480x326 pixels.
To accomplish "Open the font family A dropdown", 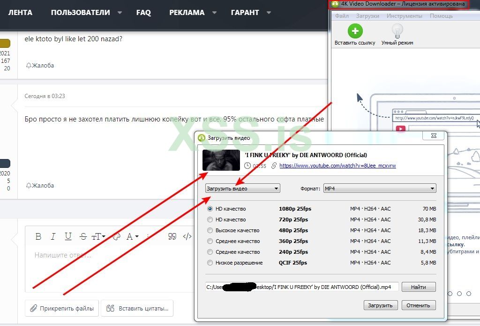I will (x=133, y=236).
